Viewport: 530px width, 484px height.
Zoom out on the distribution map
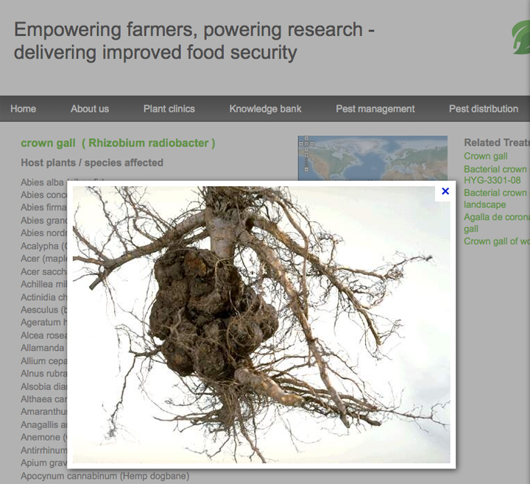[306, 169]
